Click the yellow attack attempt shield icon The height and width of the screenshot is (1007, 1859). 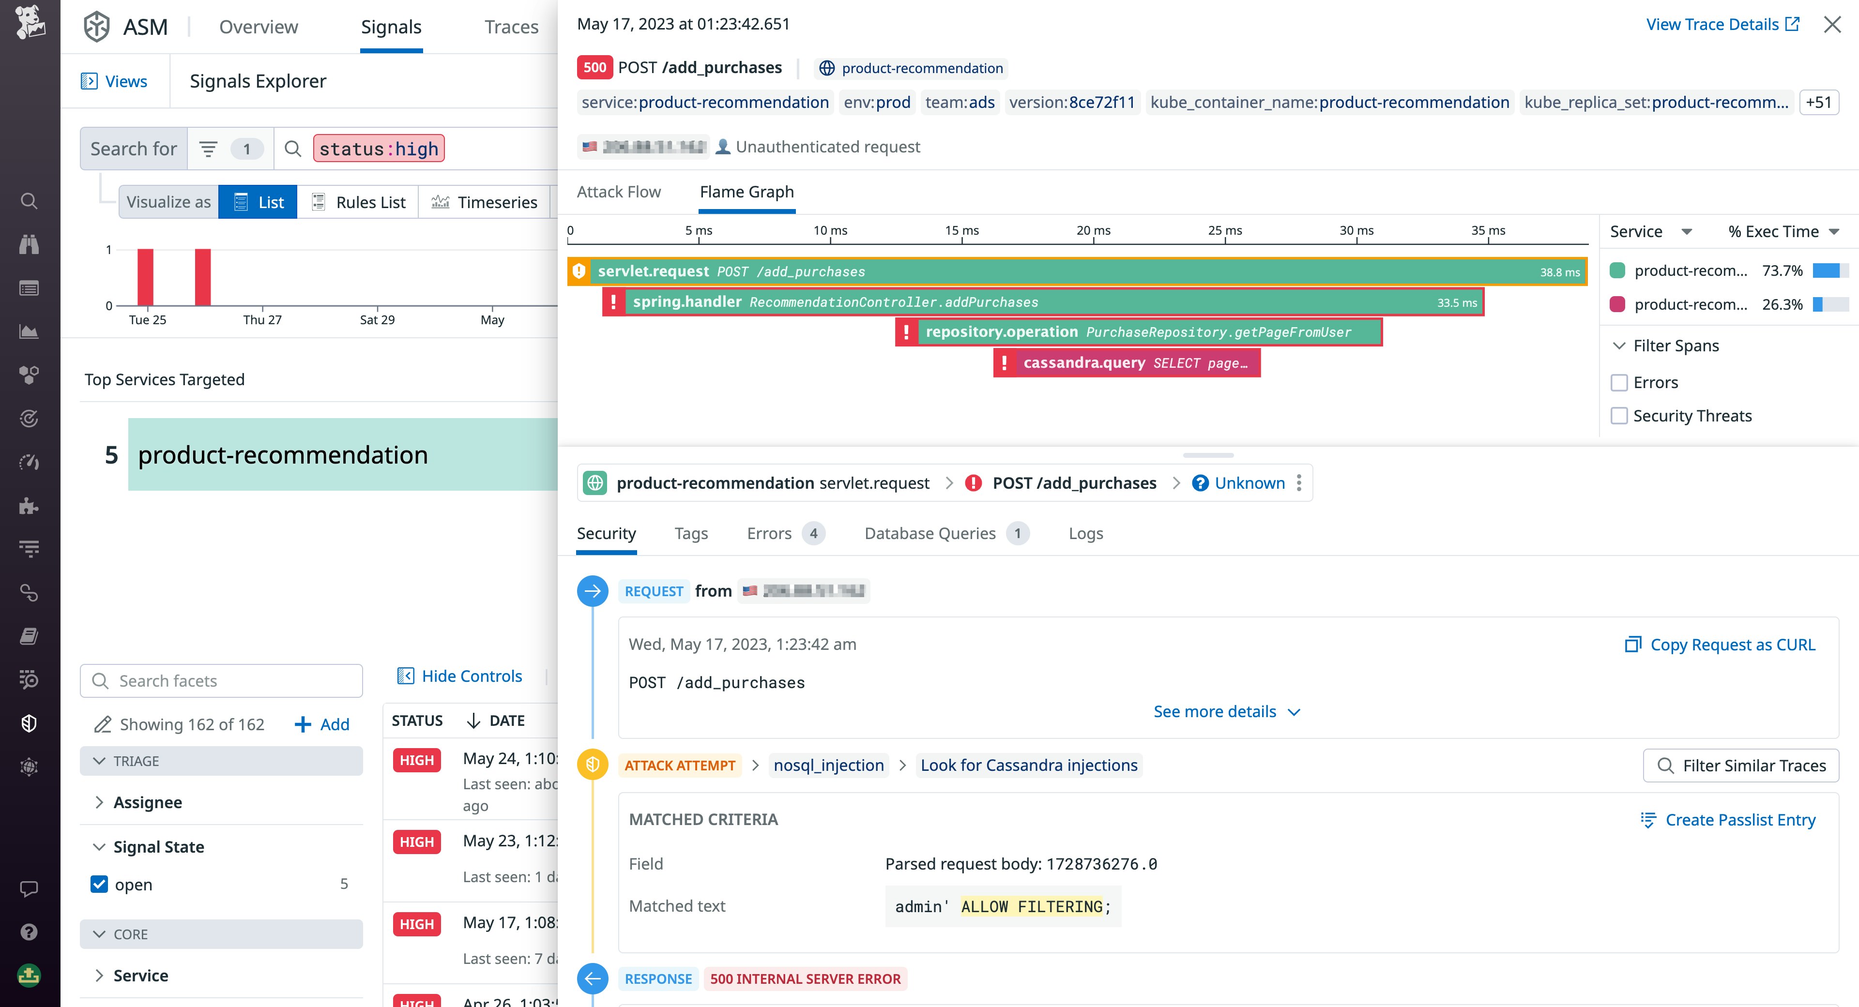pos(593,765)
